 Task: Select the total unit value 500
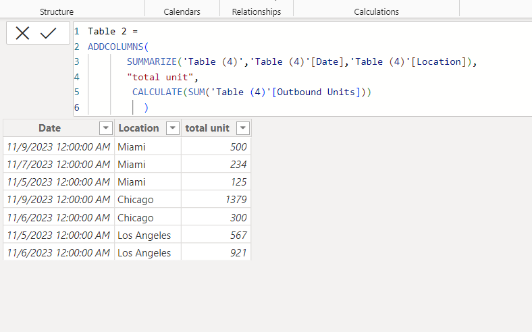pyautogui.click(x=216, y=147)
